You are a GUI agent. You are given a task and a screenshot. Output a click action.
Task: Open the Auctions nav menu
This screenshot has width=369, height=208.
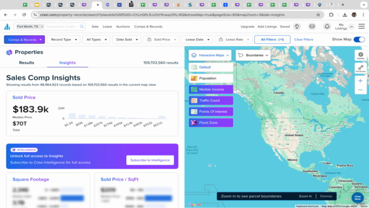click(123, 27)
